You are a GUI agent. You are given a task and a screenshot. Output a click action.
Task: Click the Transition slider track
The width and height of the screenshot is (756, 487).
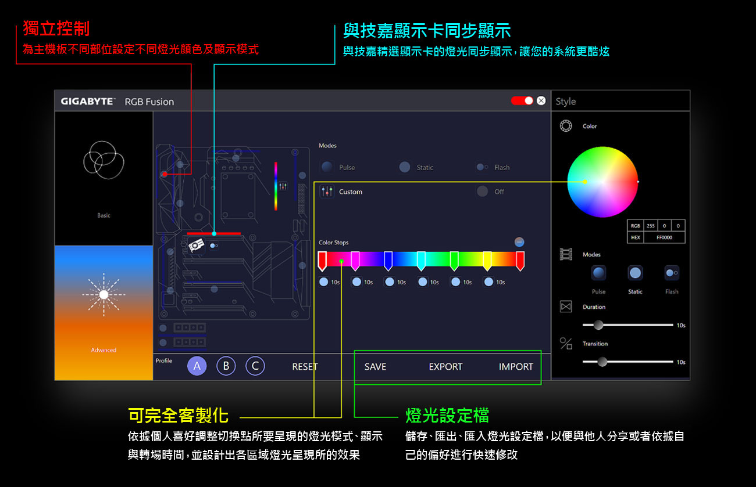[x=629, y=362]
